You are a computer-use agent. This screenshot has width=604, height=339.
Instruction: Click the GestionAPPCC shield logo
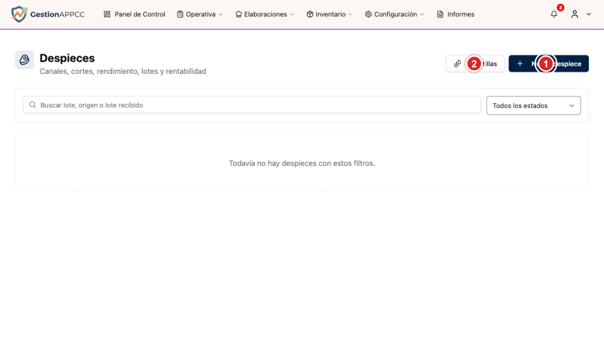coord(19,14)
